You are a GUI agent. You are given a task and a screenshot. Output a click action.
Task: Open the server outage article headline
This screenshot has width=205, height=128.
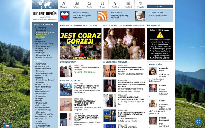pos(87,69)
